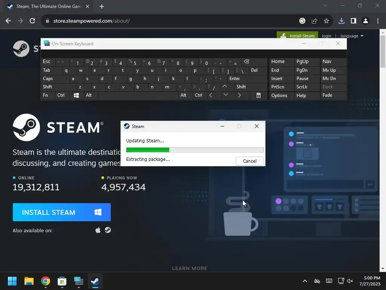Toggle right Ctrl key on On-Screen Keyboard
Viewport: 386px width, 290px height.
tap(200, 95)
